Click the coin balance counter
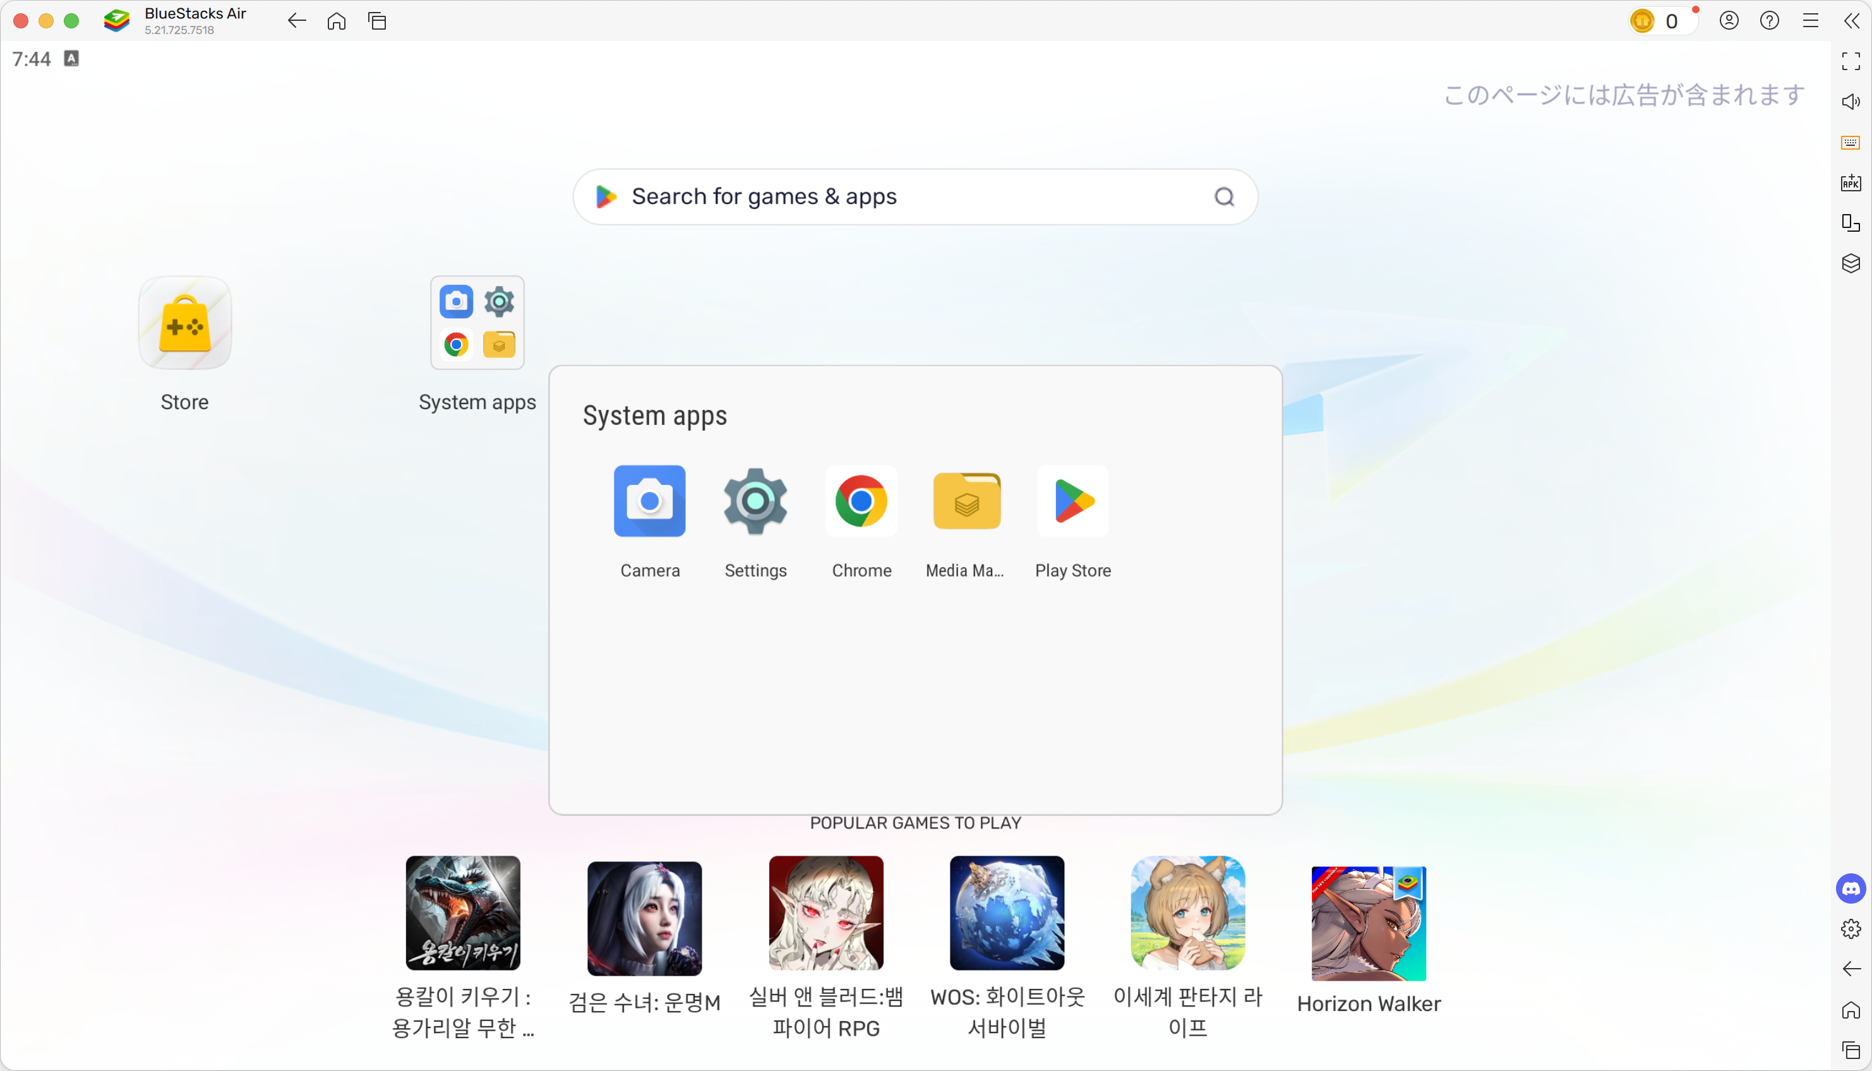The height and width of the screenshot is (1071, 1872). pos(1663,21)
